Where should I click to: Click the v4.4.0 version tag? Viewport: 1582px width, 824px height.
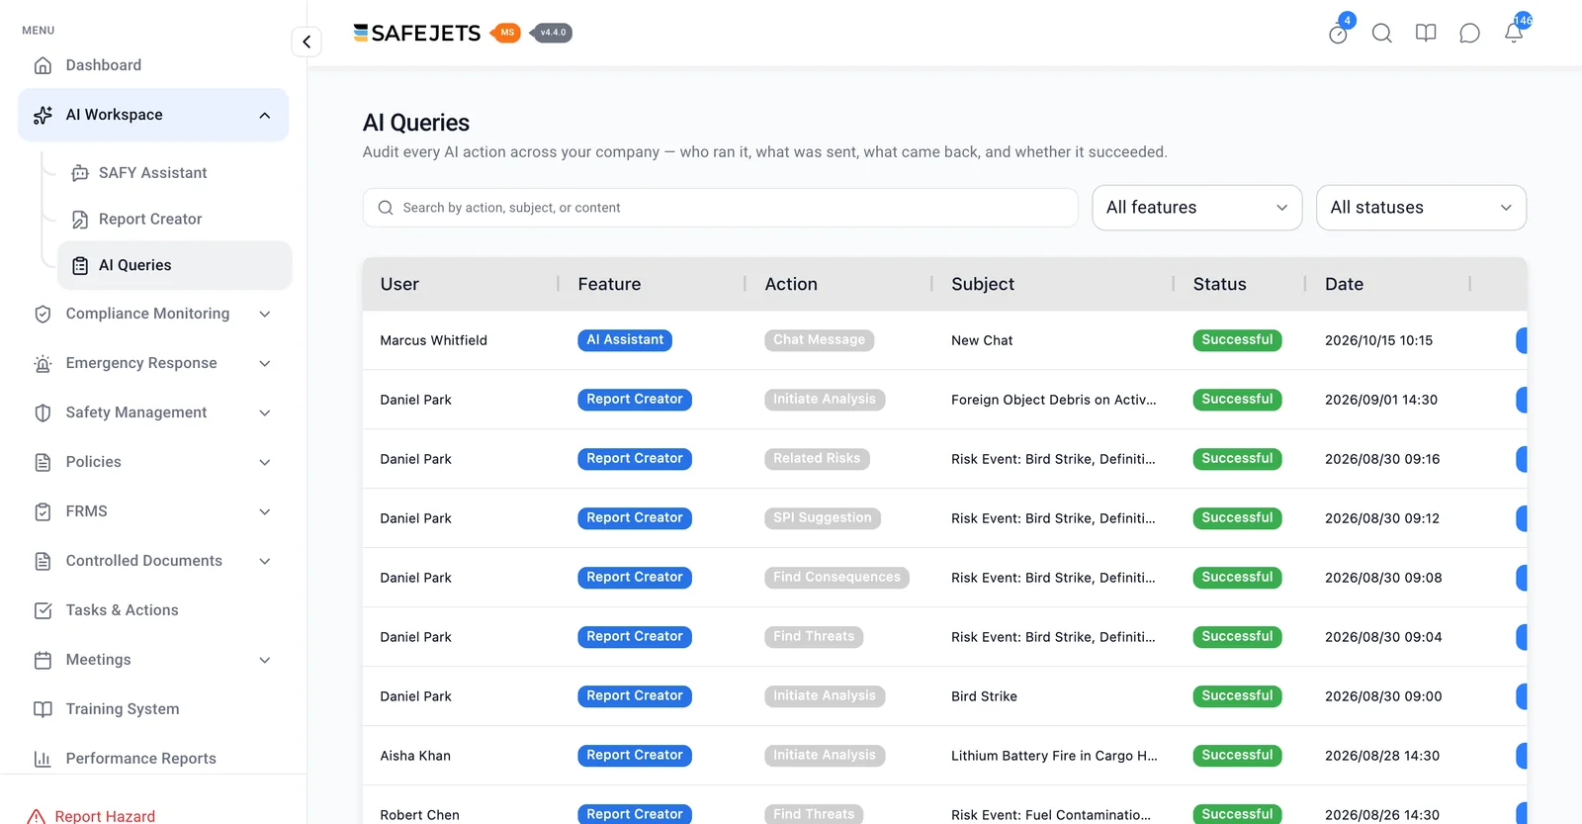pos(552,33)
